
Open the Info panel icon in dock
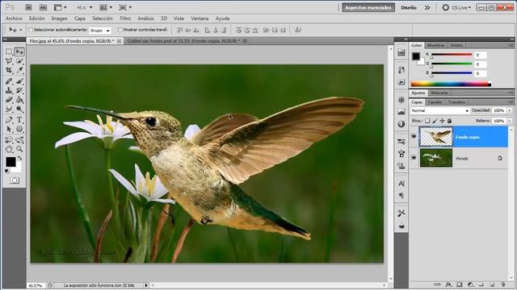click(x=401, y=124)
